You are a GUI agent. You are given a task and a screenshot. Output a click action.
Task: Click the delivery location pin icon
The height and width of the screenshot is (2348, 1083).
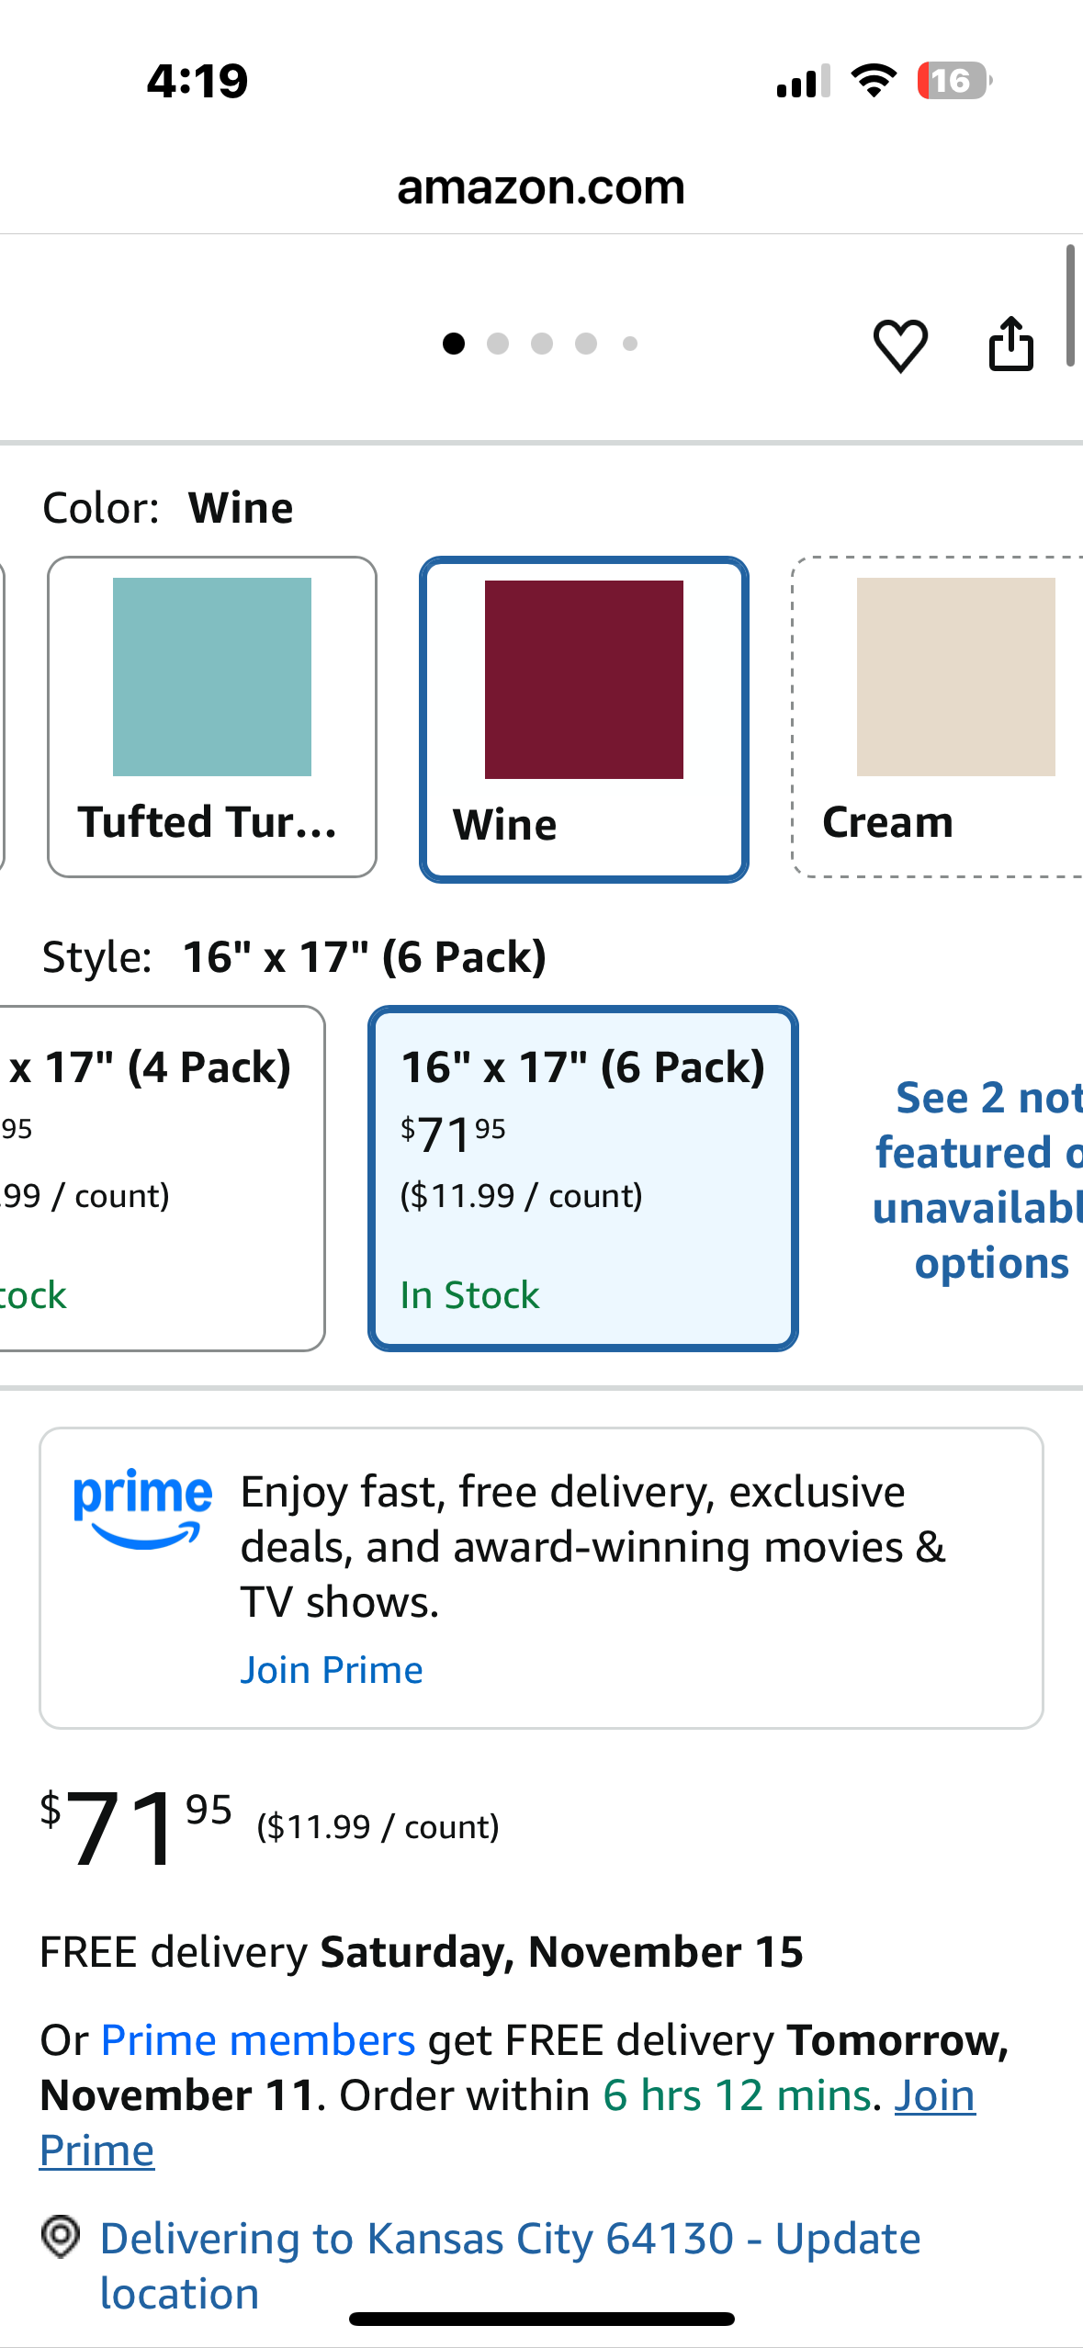(59, 2240)
